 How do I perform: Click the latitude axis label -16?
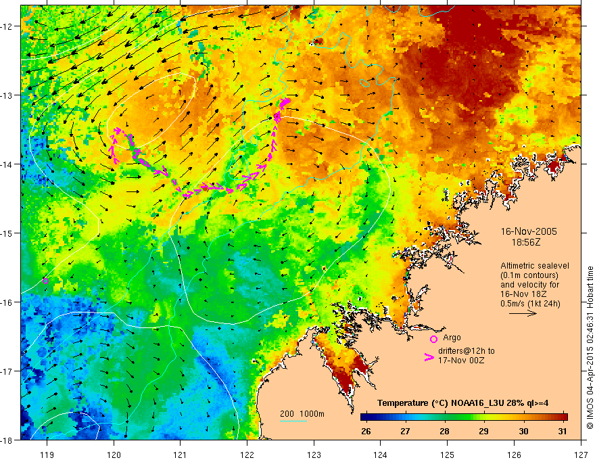click(7, 302)
